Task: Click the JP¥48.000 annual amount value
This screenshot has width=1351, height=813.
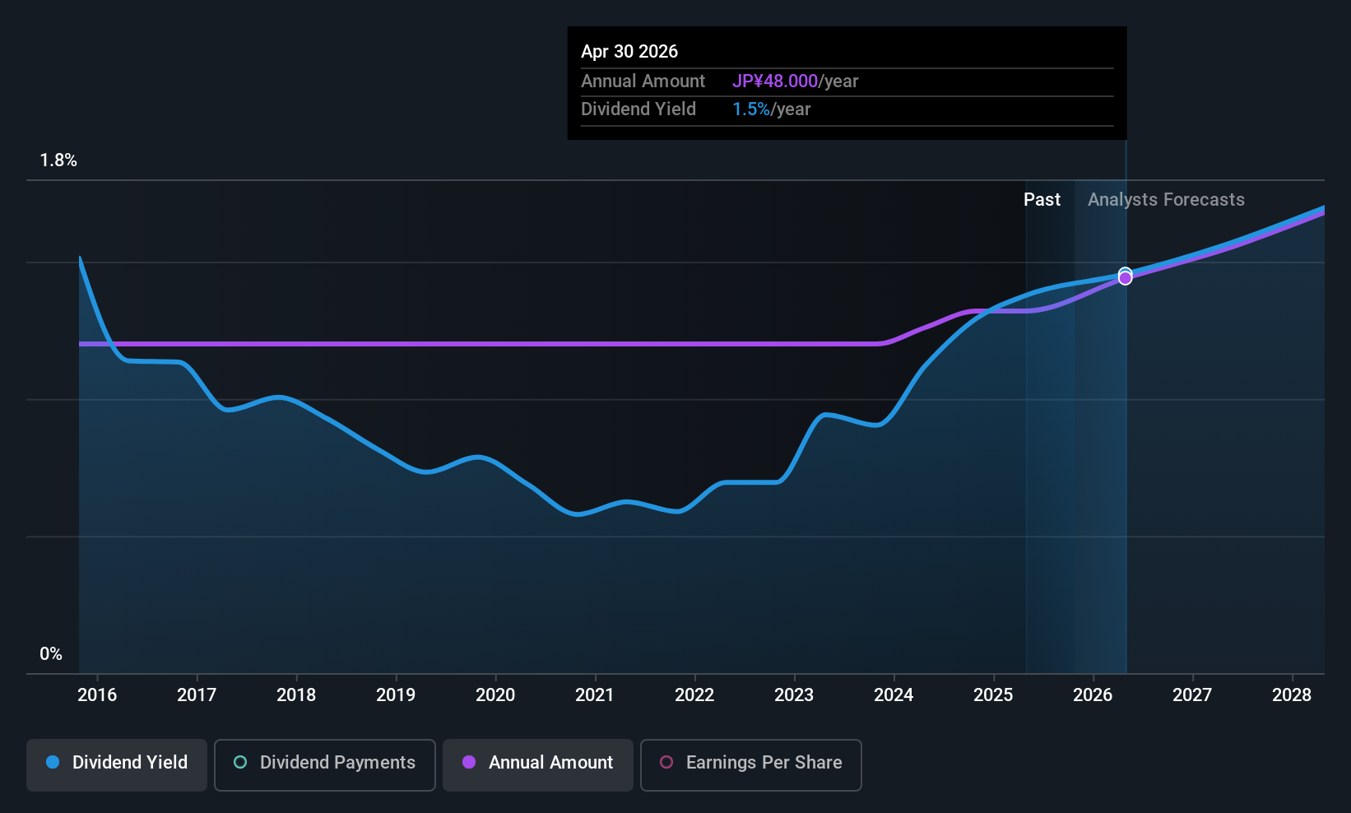Action: [x=775, y=81]
